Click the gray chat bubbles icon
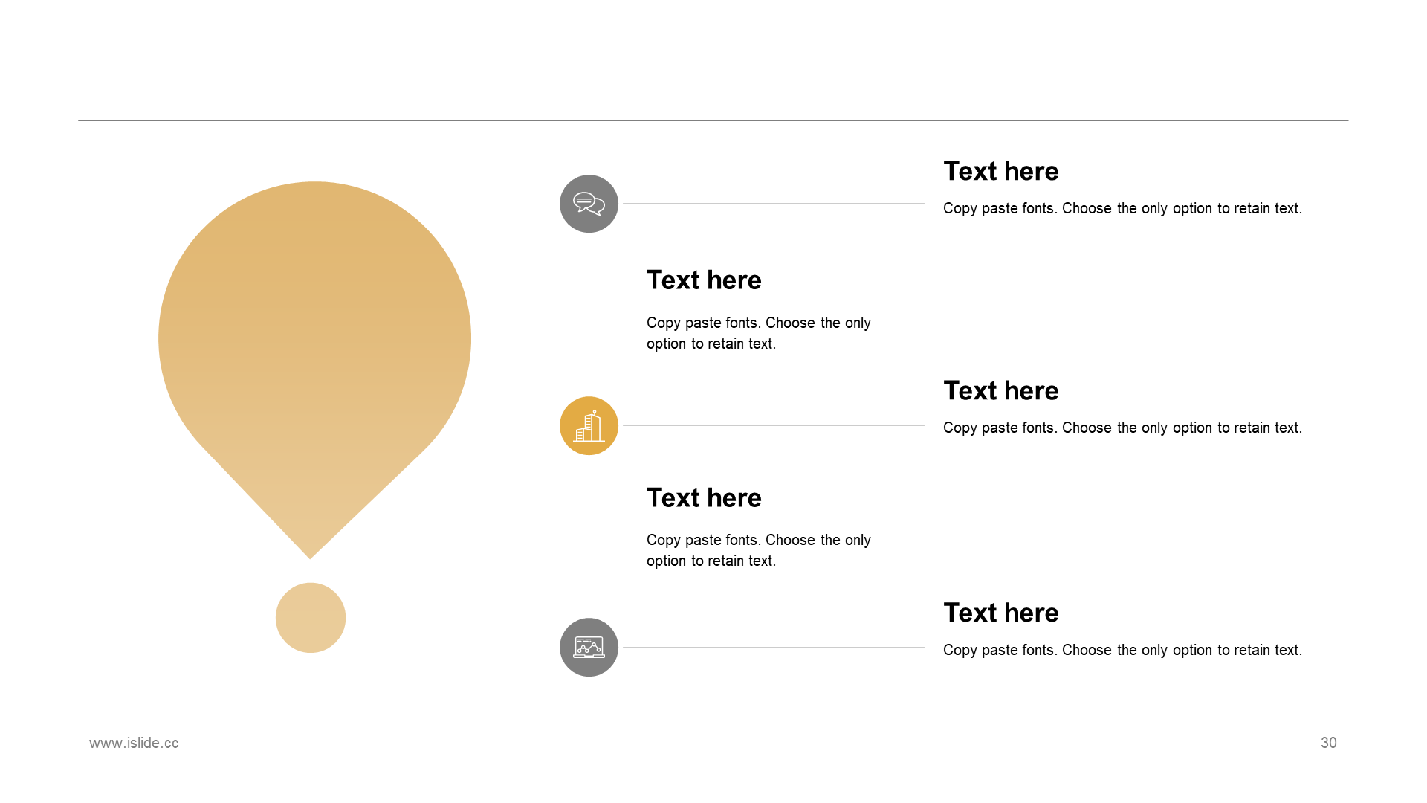 coord(589,204)
